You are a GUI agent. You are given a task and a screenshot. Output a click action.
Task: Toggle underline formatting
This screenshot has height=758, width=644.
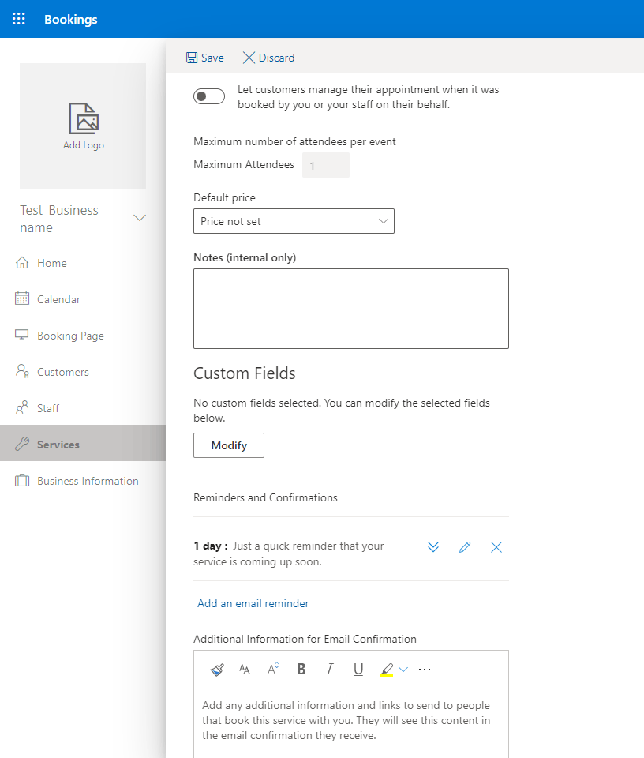coord(358,670)
